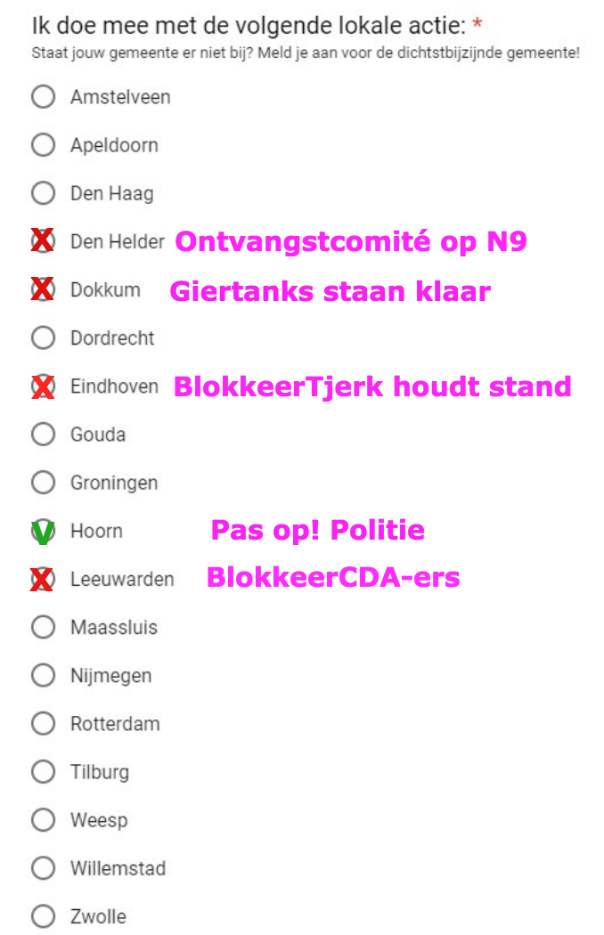Viewport: 604px width, 935px height.
Task: Select the Willemstad radio button
Action: [43, 867]
